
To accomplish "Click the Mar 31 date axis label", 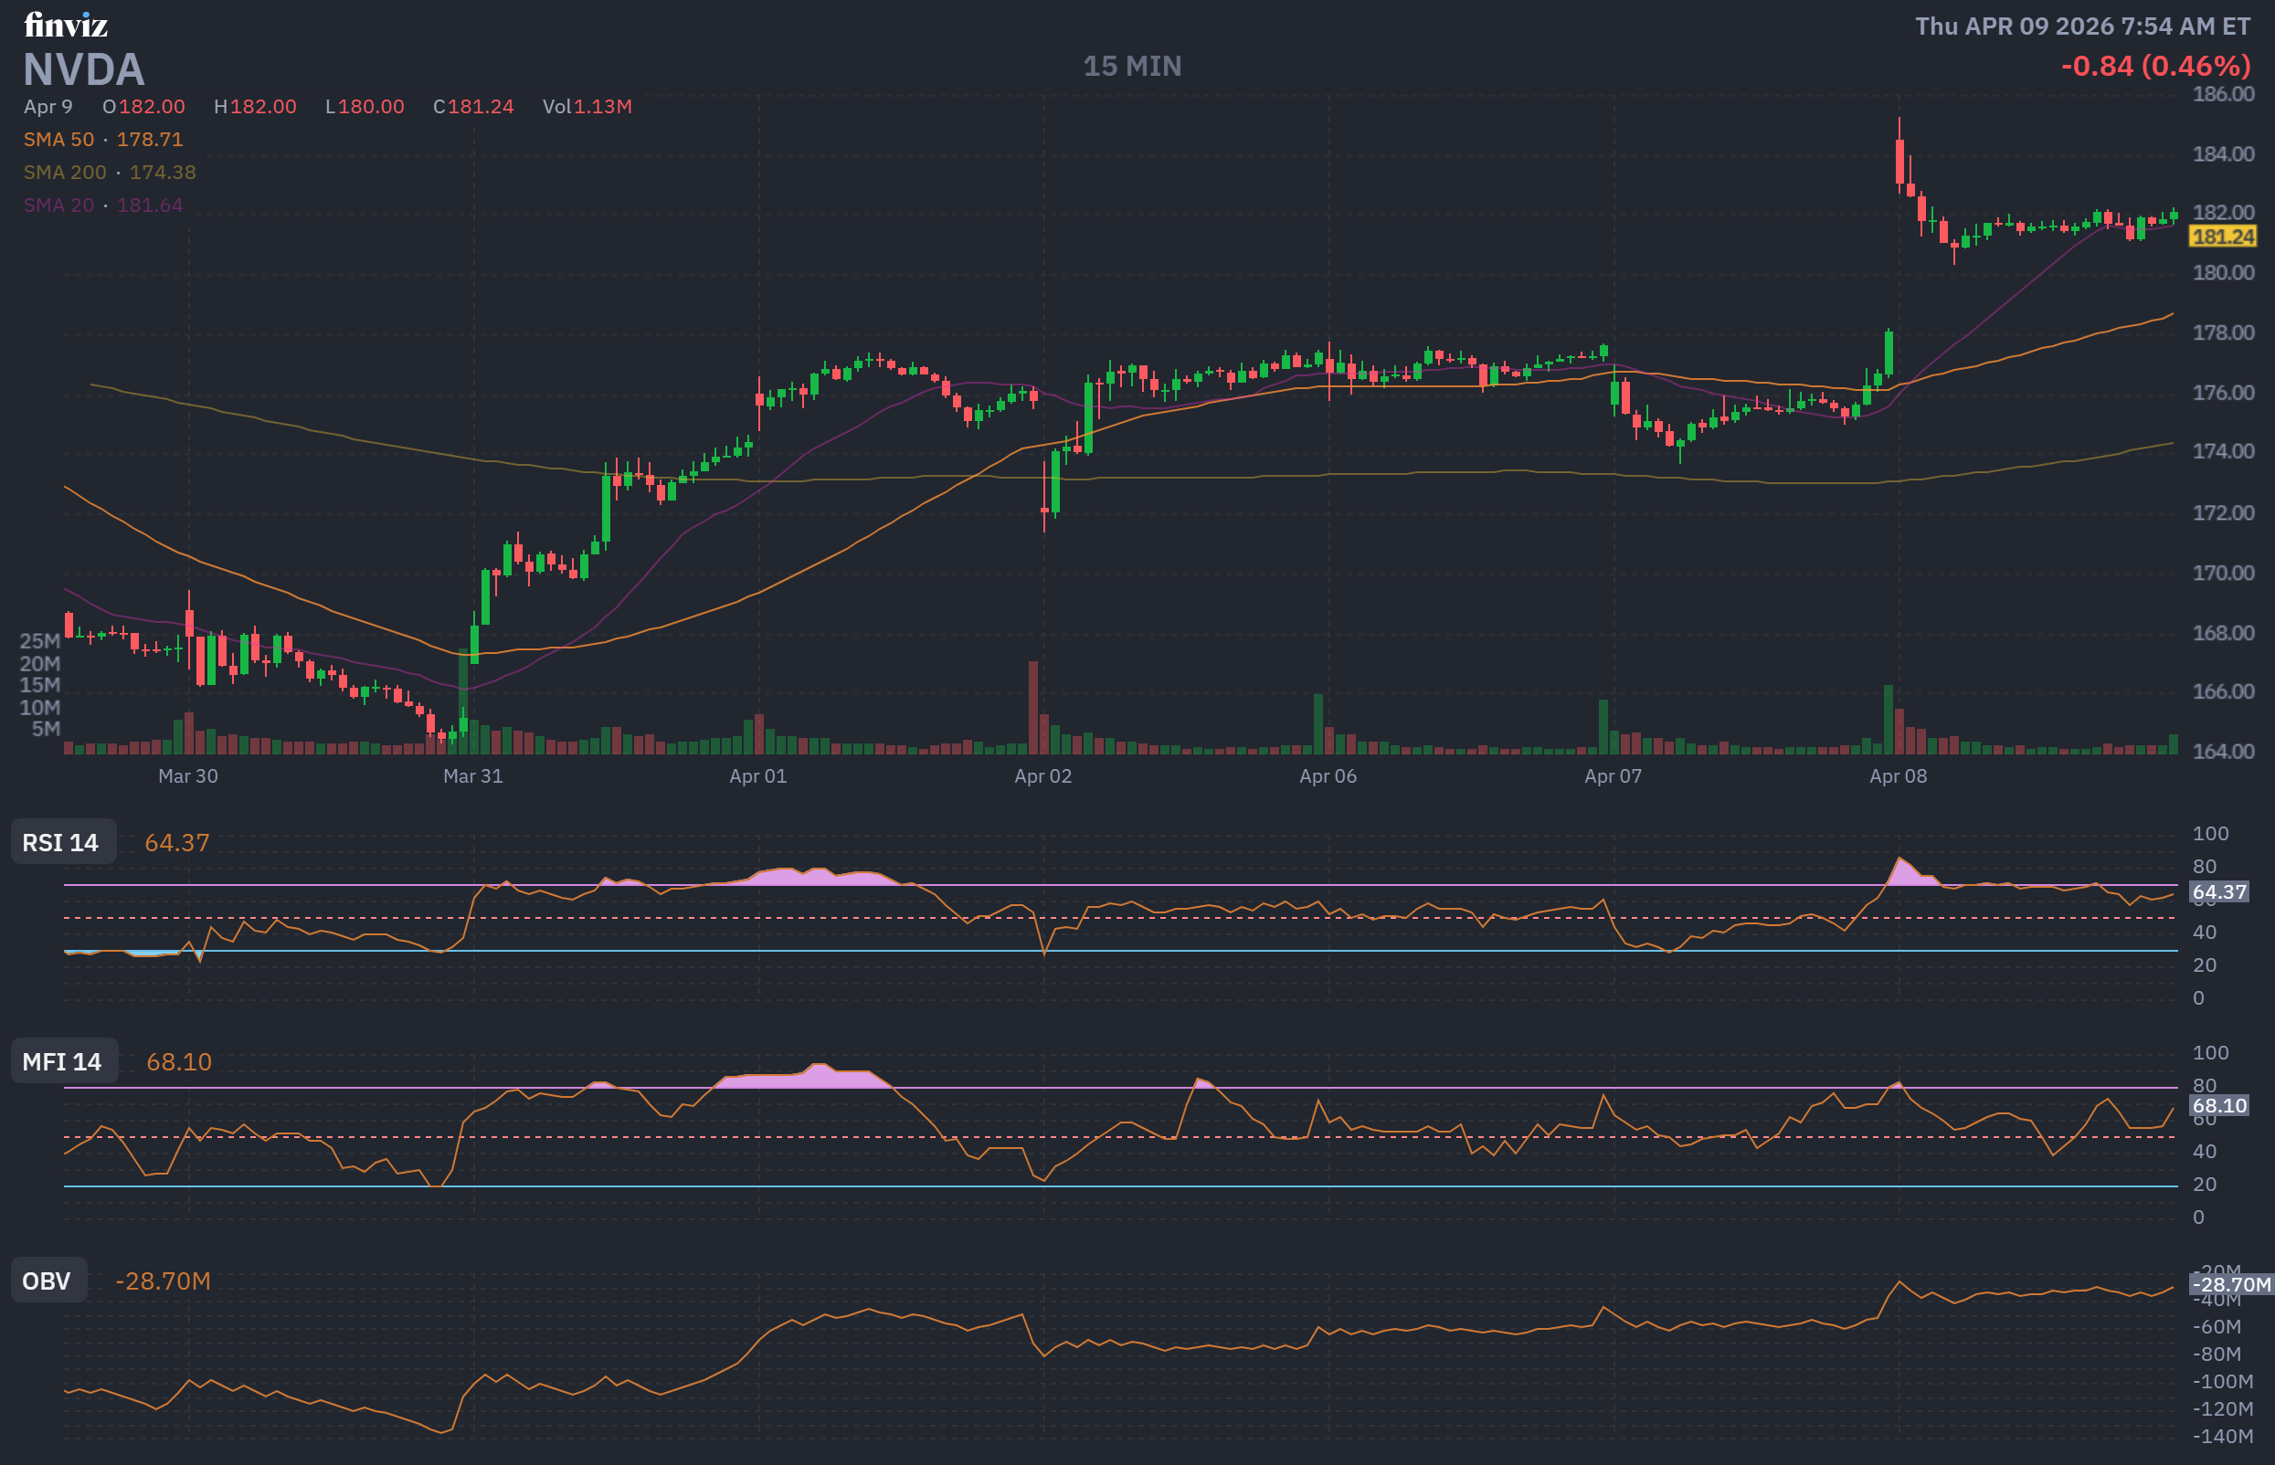I will [x=473, y=776].
